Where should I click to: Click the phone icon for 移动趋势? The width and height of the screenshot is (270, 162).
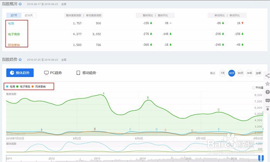point(78,73)
